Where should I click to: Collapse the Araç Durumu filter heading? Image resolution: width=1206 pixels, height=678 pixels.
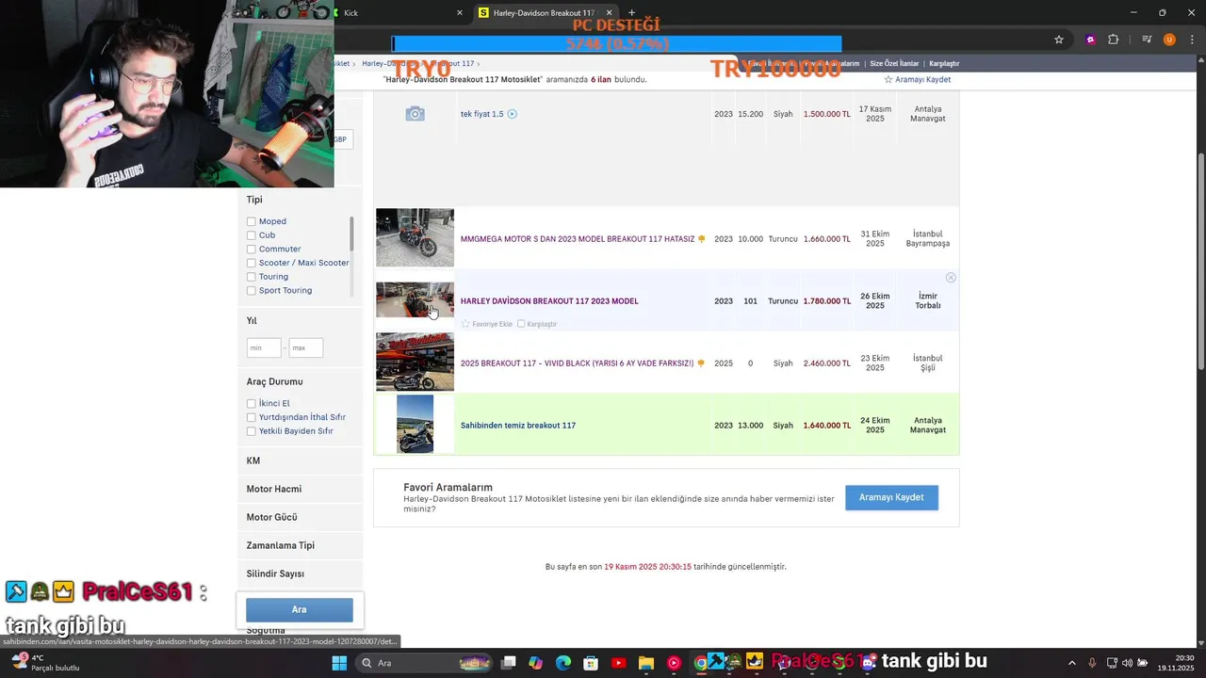click(x=274, y=381)
